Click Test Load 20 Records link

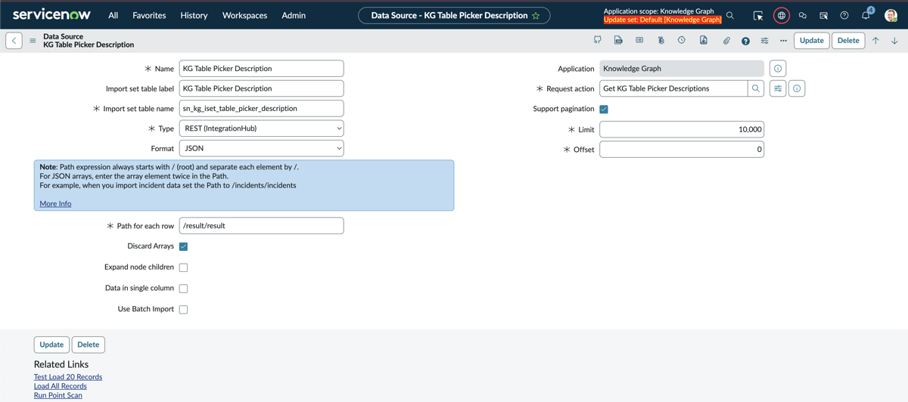[x=68, y=376]
